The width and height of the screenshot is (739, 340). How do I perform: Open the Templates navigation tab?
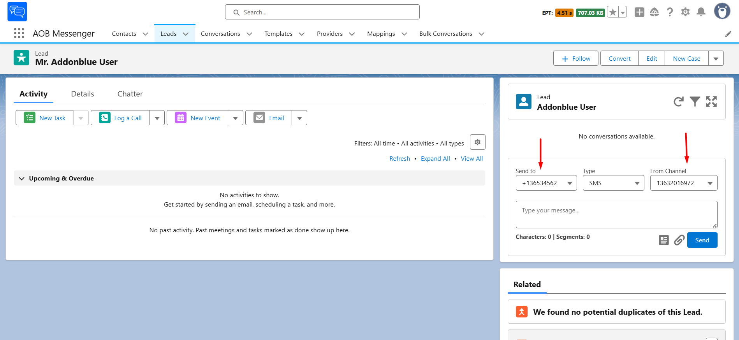pos(278,34)
